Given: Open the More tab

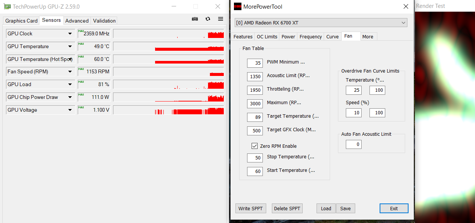Looking at the screenshot, I should (368, 36).
